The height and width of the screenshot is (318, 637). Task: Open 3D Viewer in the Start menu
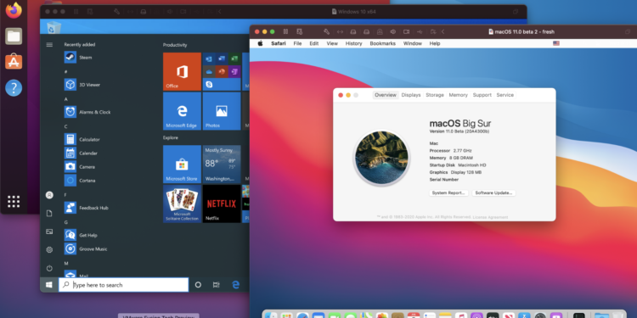tap(82, 85)
